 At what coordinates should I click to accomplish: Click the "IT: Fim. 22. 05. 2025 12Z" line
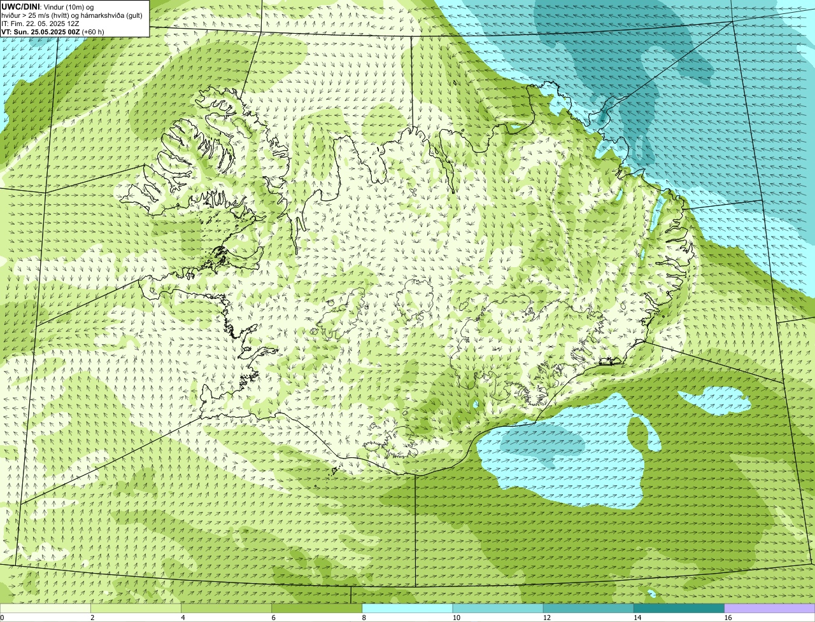click(x=40, y=24)
